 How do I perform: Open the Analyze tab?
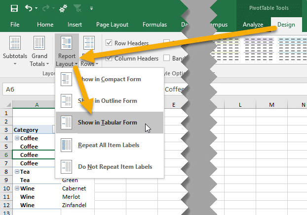click(x=253, y=25)
